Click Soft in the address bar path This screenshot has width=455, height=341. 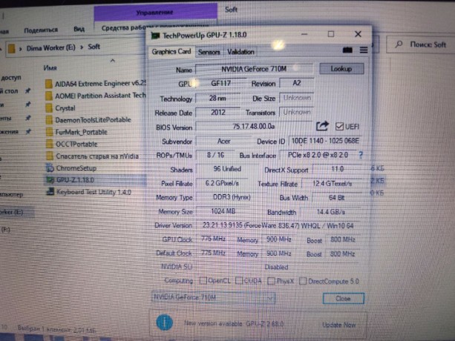(x=94, y=47)
